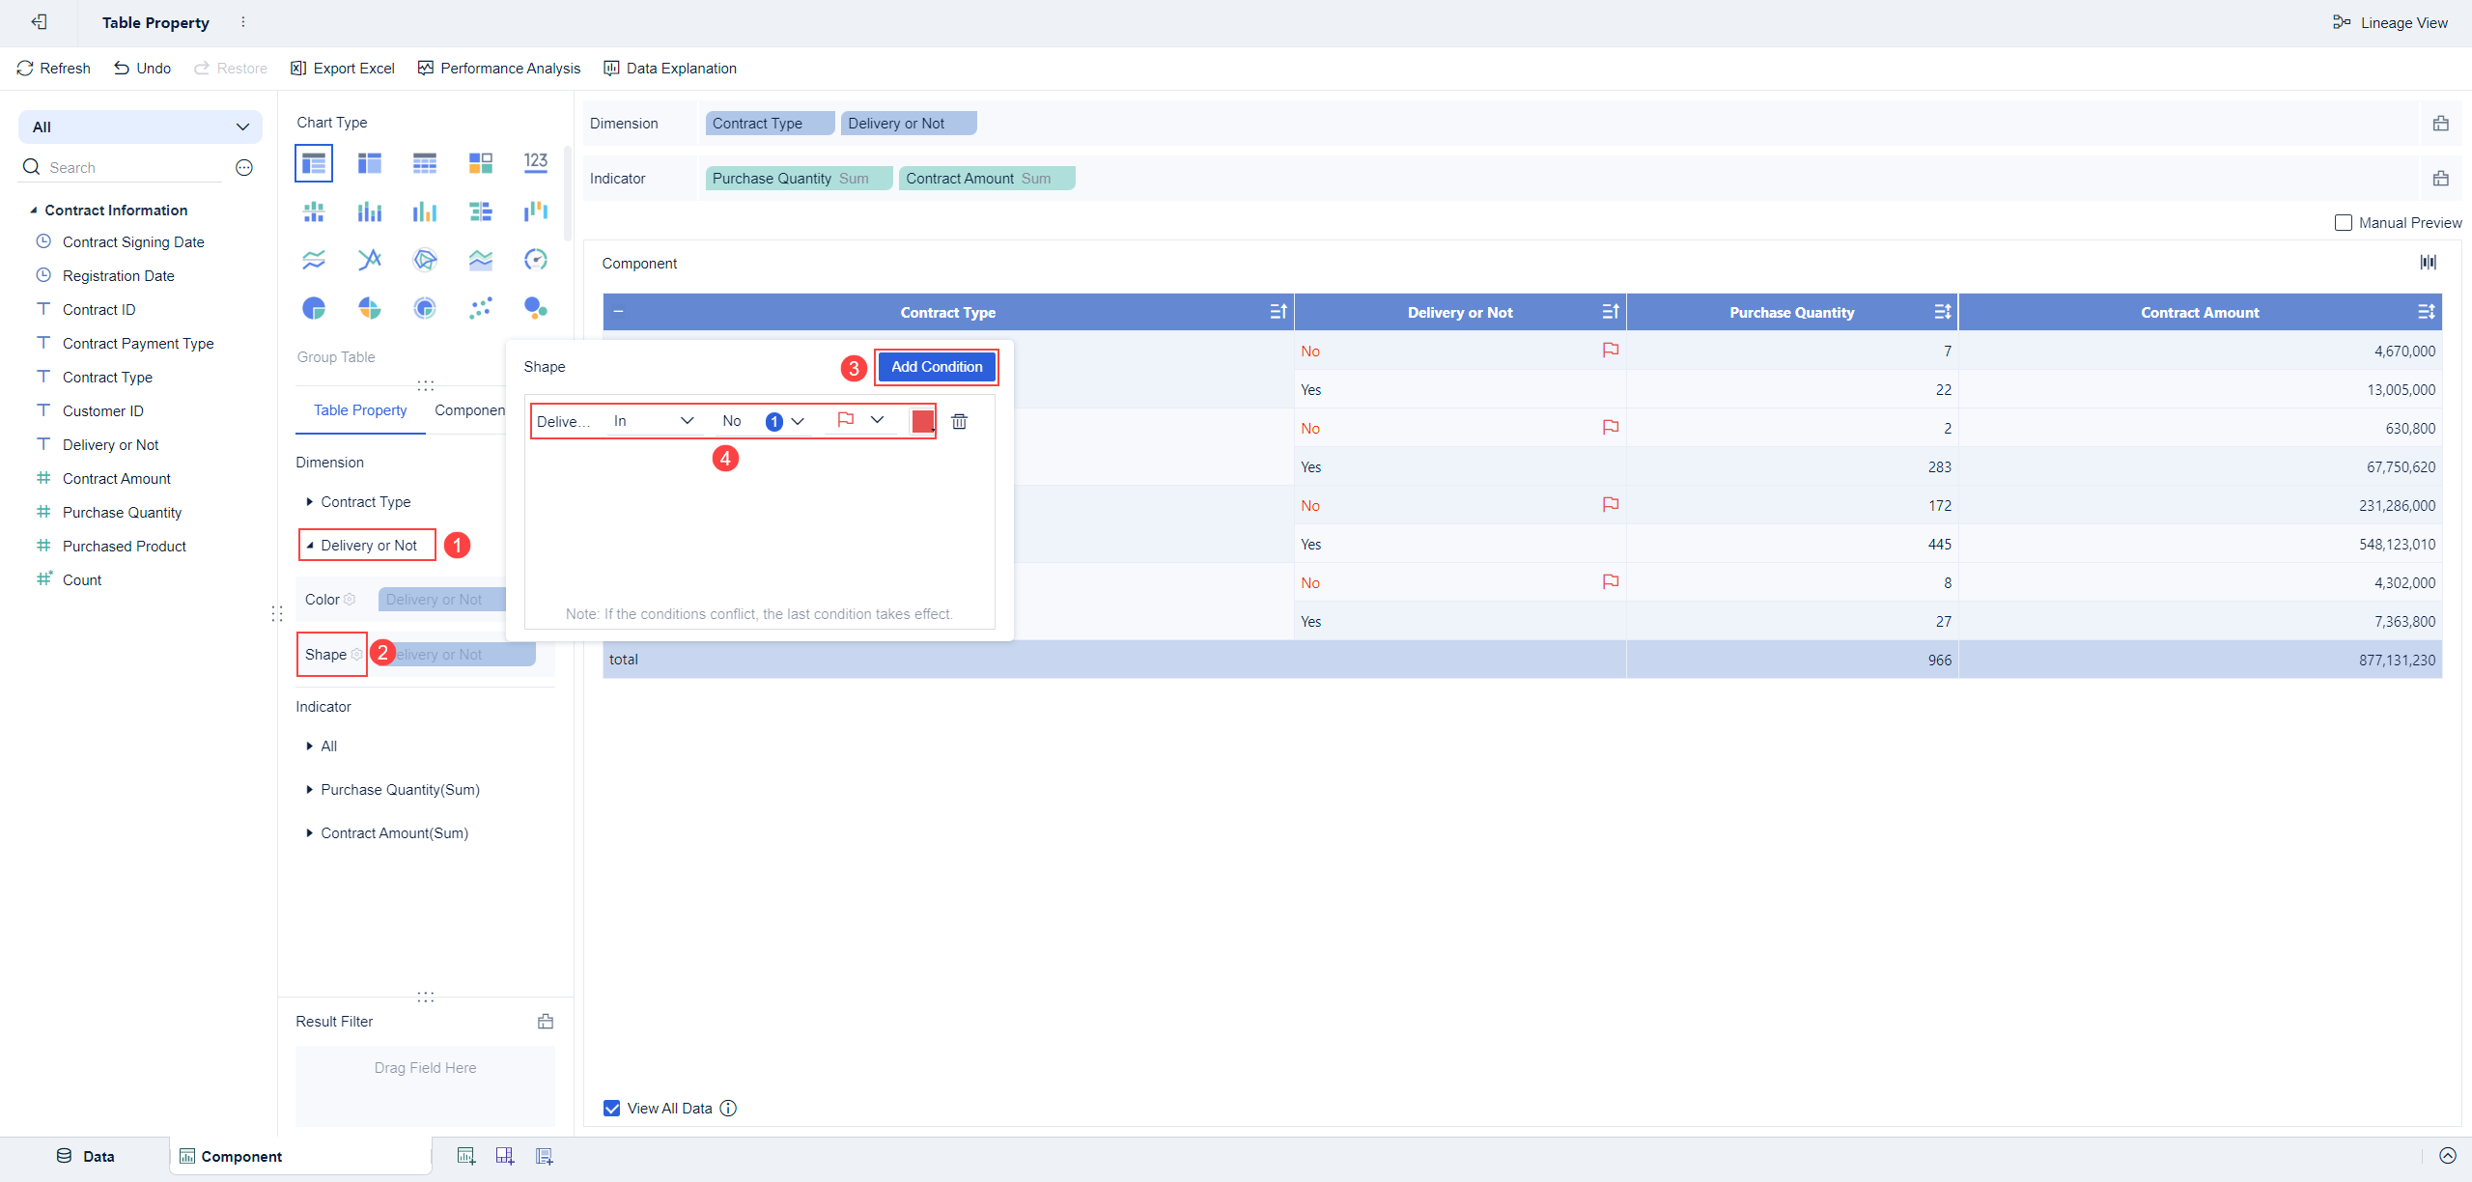This screenshot has width=2472, height=1182.
Task: Open Performance Analysis tool
Action: click(499, 69)
